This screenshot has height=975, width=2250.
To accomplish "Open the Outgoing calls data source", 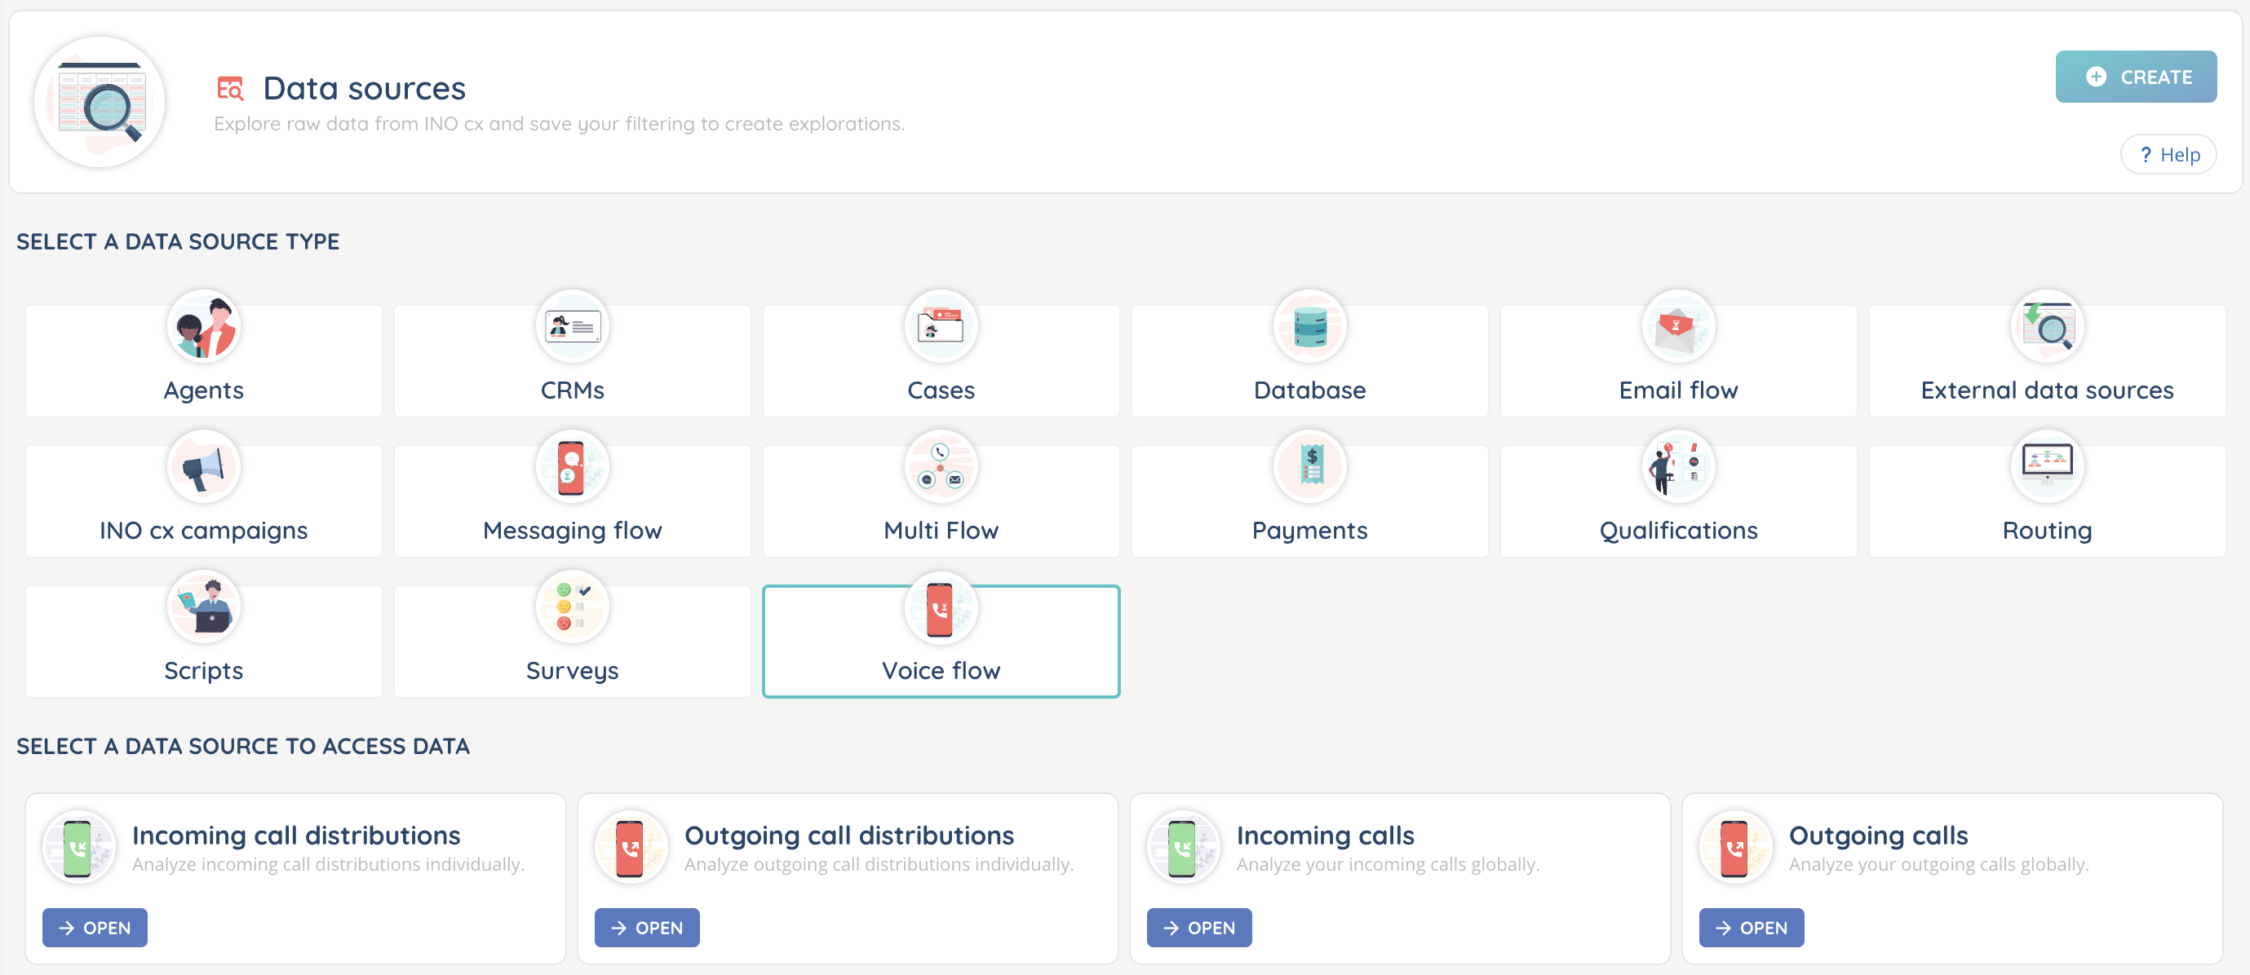I will (1751, 927).
